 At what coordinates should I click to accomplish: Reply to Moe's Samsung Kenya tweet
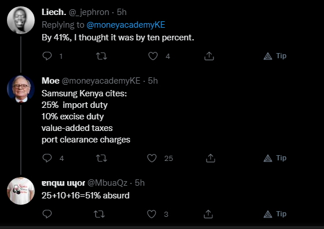pyautogui.click(x=47, y=158)
